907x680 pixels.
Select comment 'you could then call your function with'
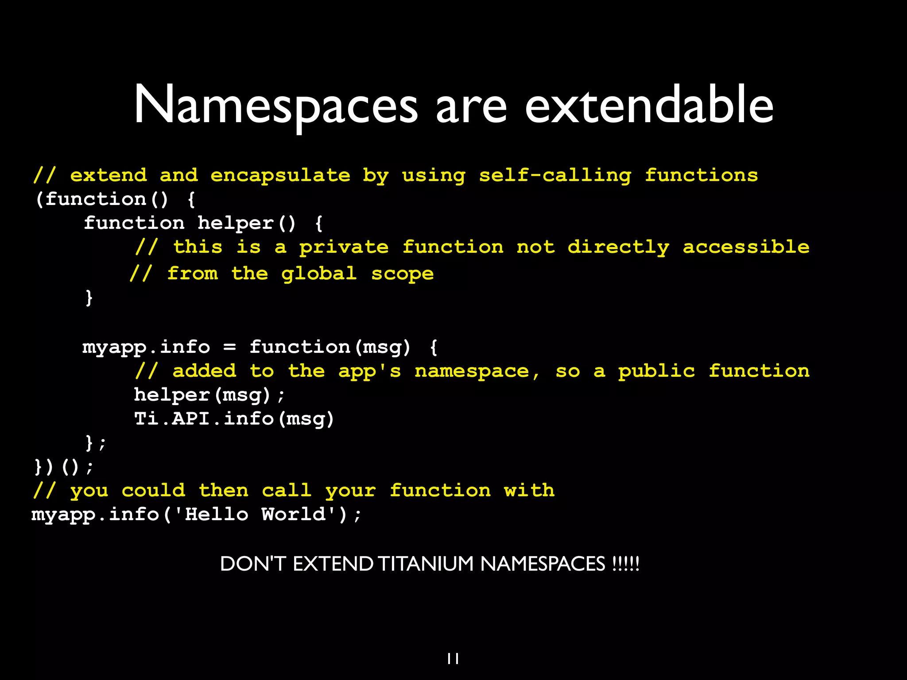(294, 491)
